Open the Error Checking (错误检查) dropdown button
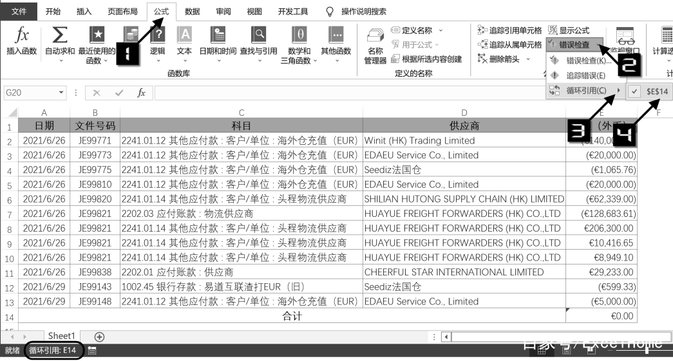 (574, 44)
